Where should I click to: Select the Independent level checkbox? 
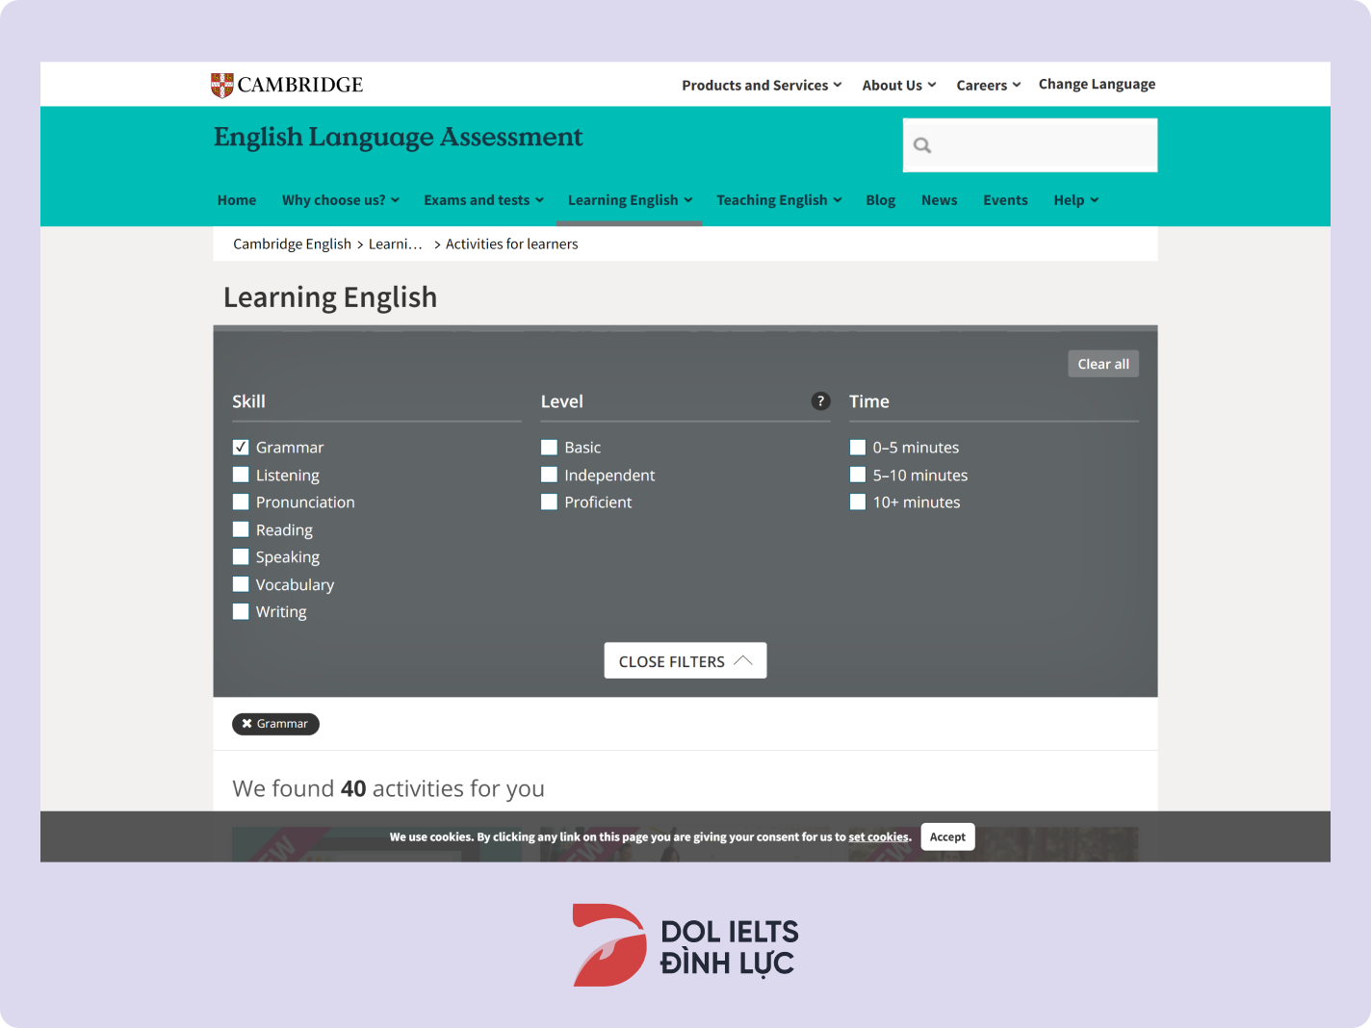tap(549, 475)
